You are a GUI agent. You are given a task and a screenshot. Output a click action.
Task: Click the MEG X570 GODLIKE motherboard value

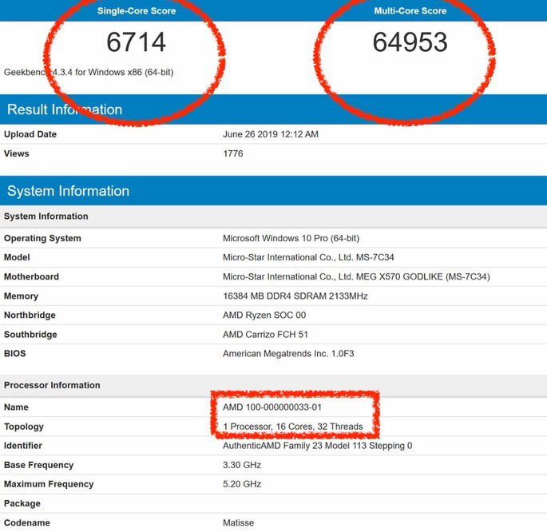(x=356, y=276)
